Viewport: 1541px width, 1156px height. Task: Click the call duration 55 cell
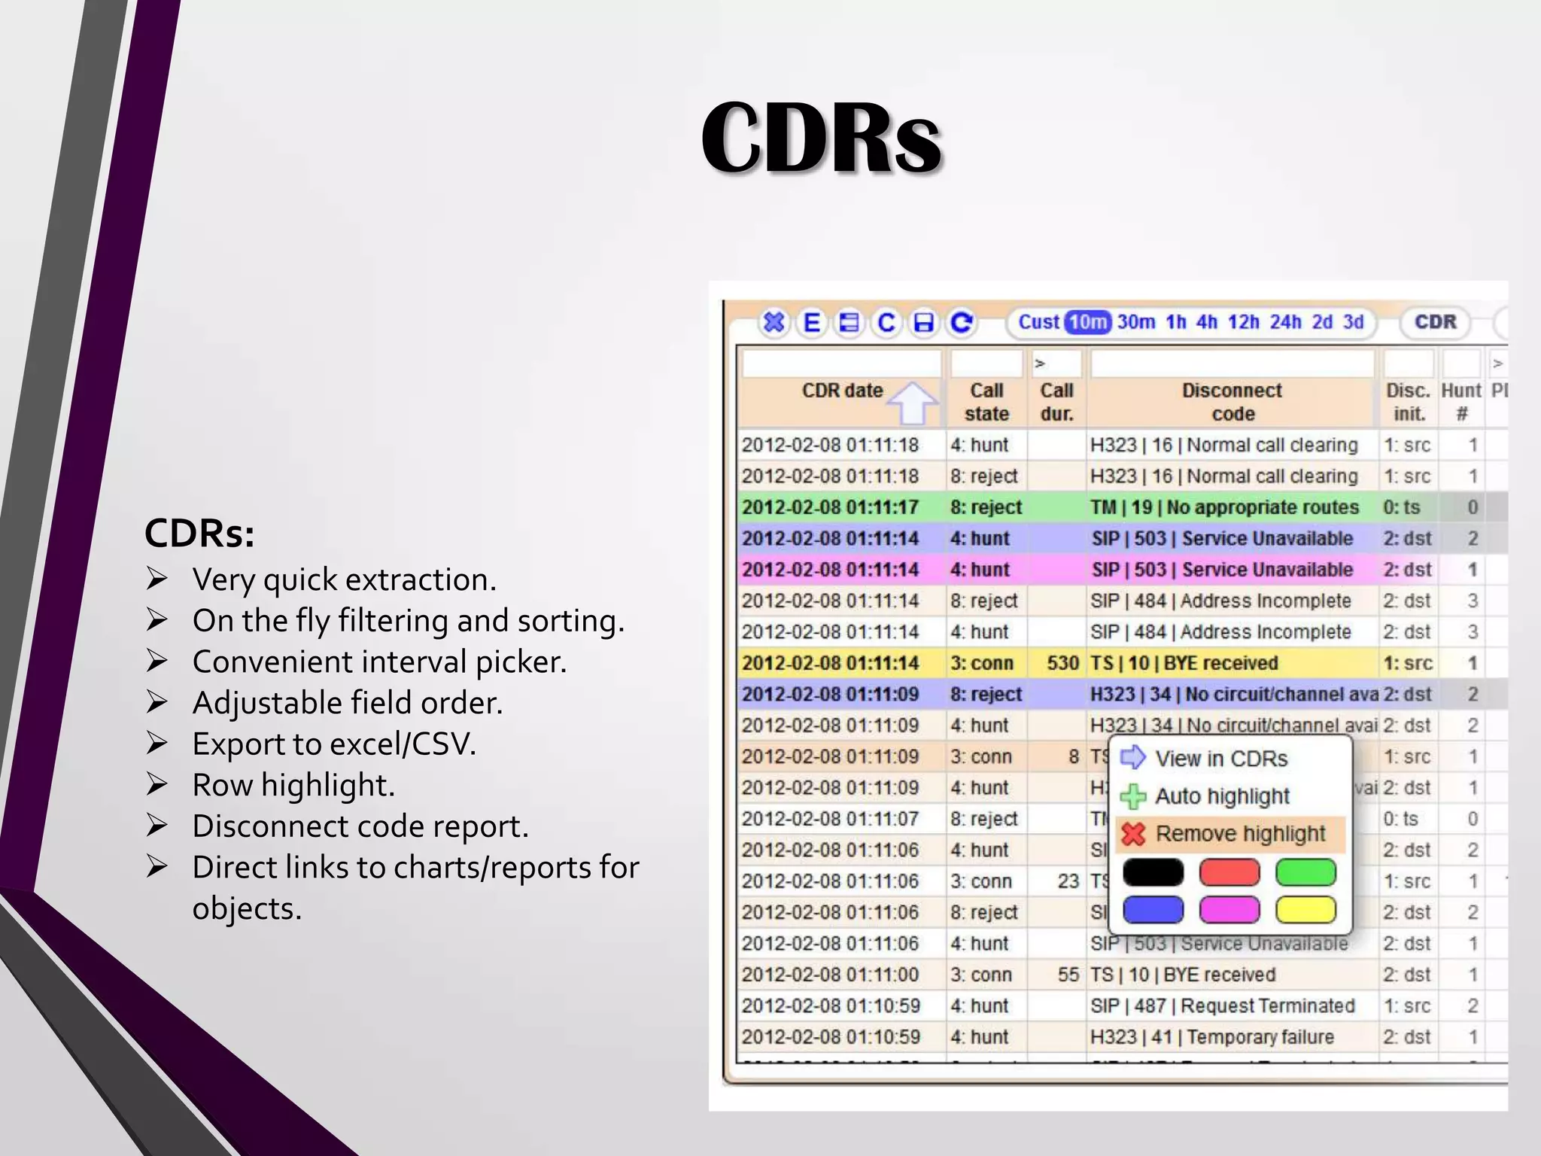tap(1056, 975)
